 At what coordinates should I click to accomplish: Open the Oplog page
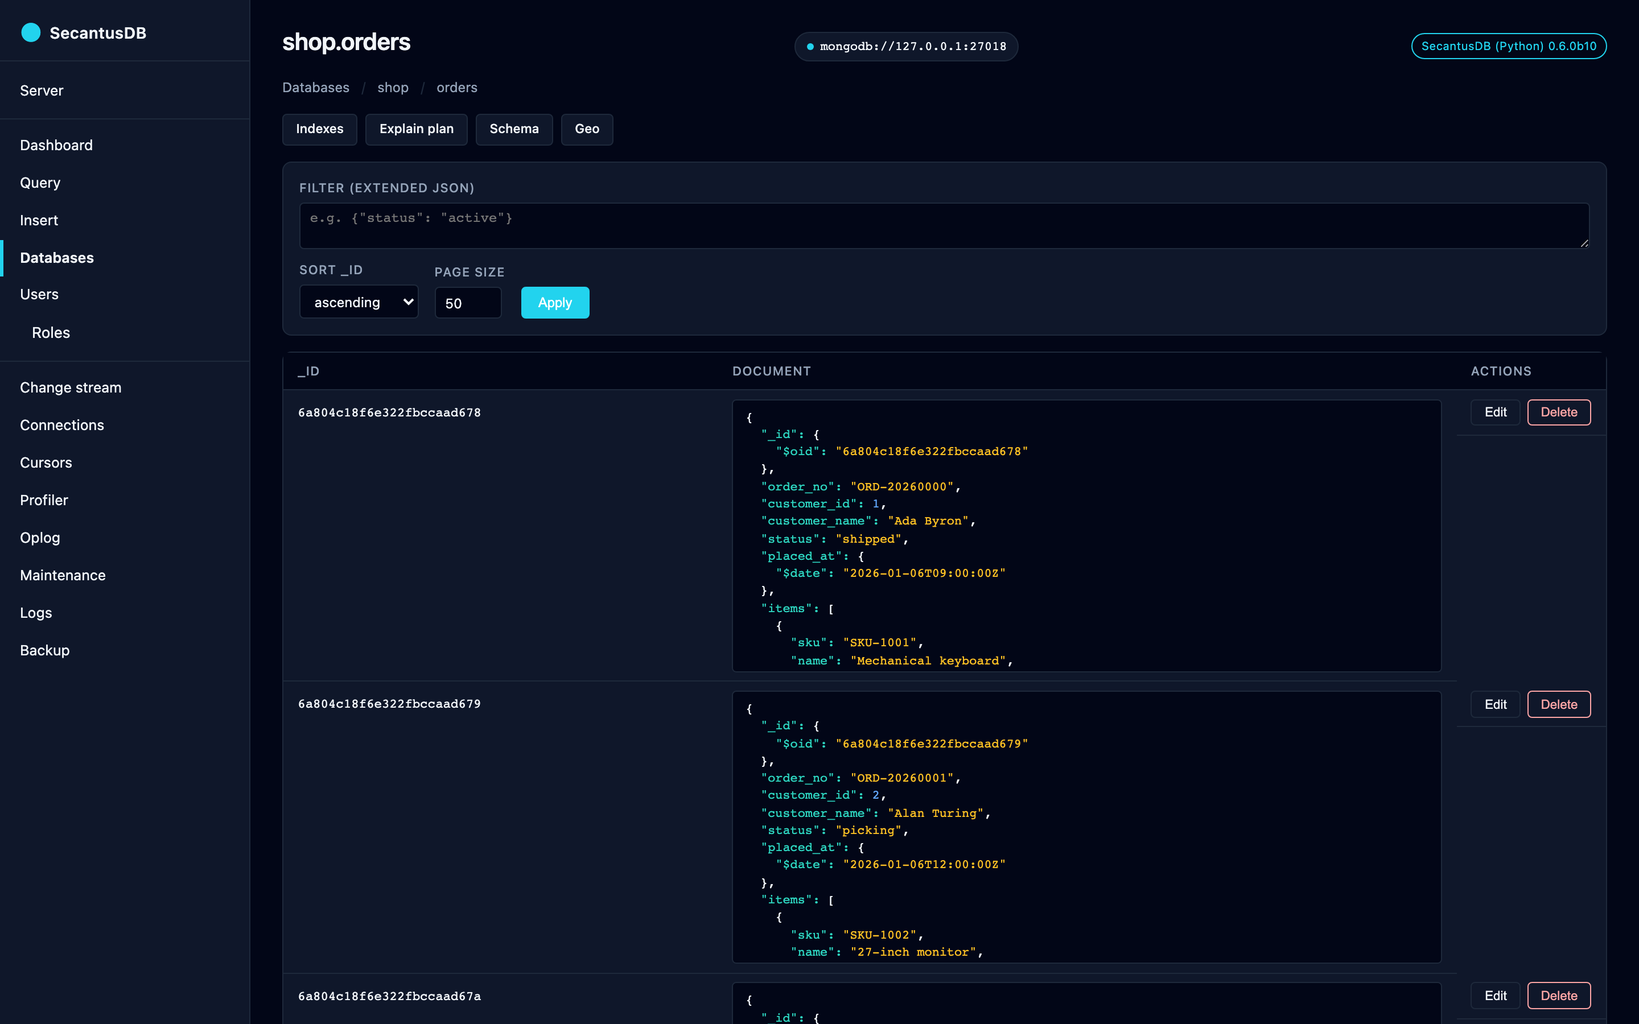(x=40, y=538)
